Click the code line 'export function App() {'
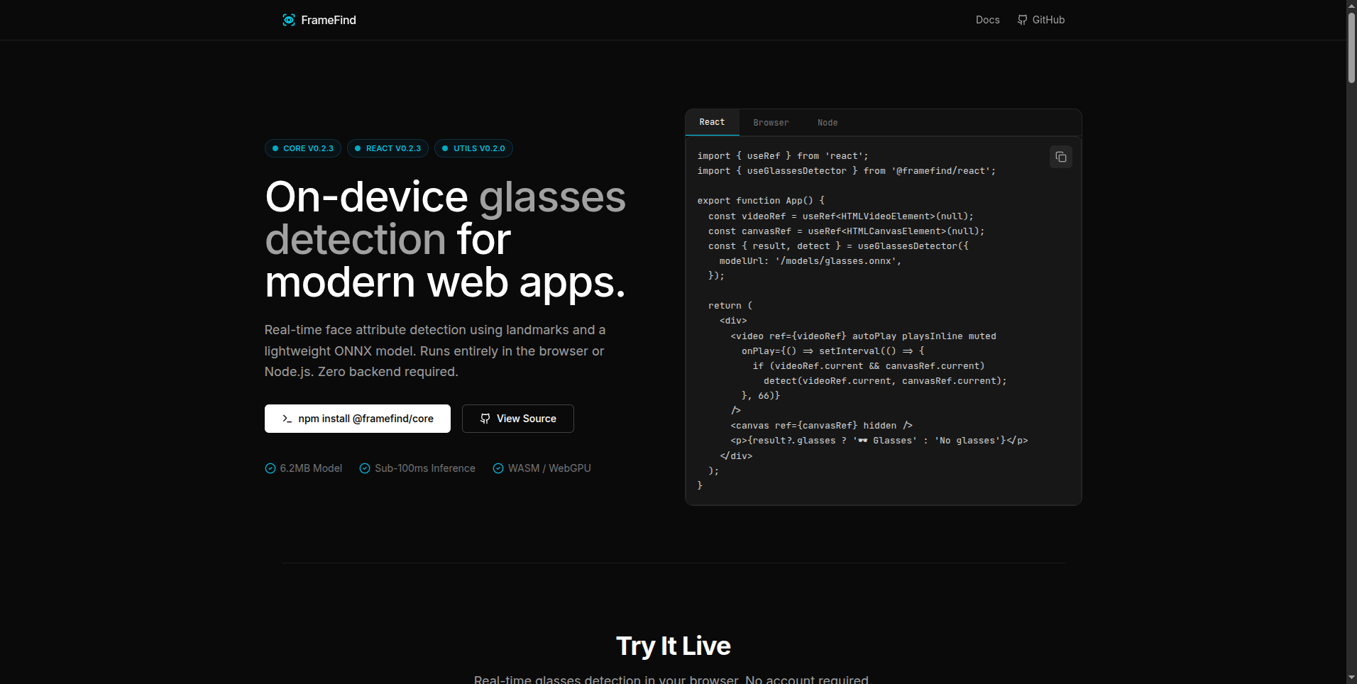The image size is (1357, 684). click(x=761, y=201)
